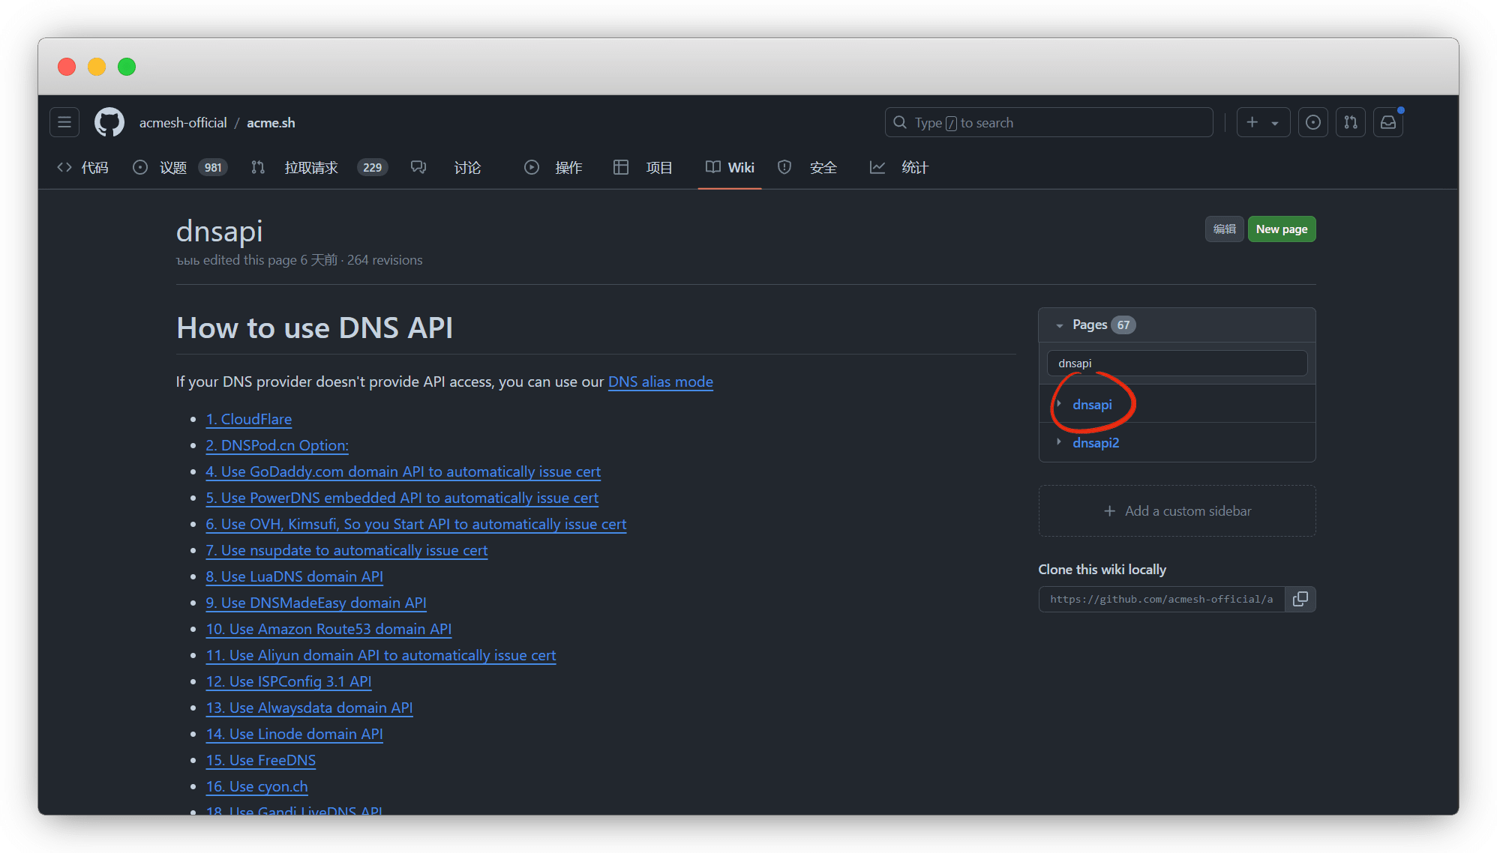Open the issues icon in header
Image resolution: width=1497 pixels, height=853 pixels.
(x=1312, y=122)
